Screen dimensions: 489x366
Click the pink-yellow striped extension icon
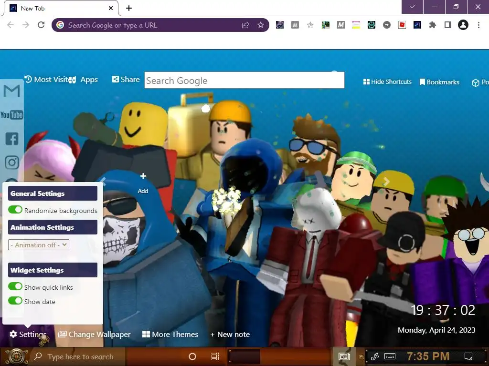pyautogui.click(x=356, y=25)
